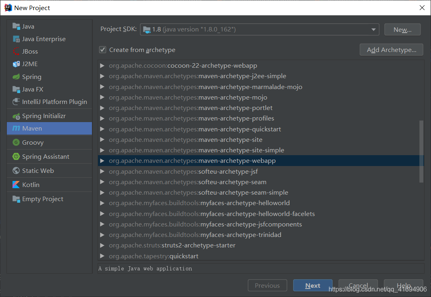
Task: Click the Java folder icon in sidebar
Action: [16, 26]
